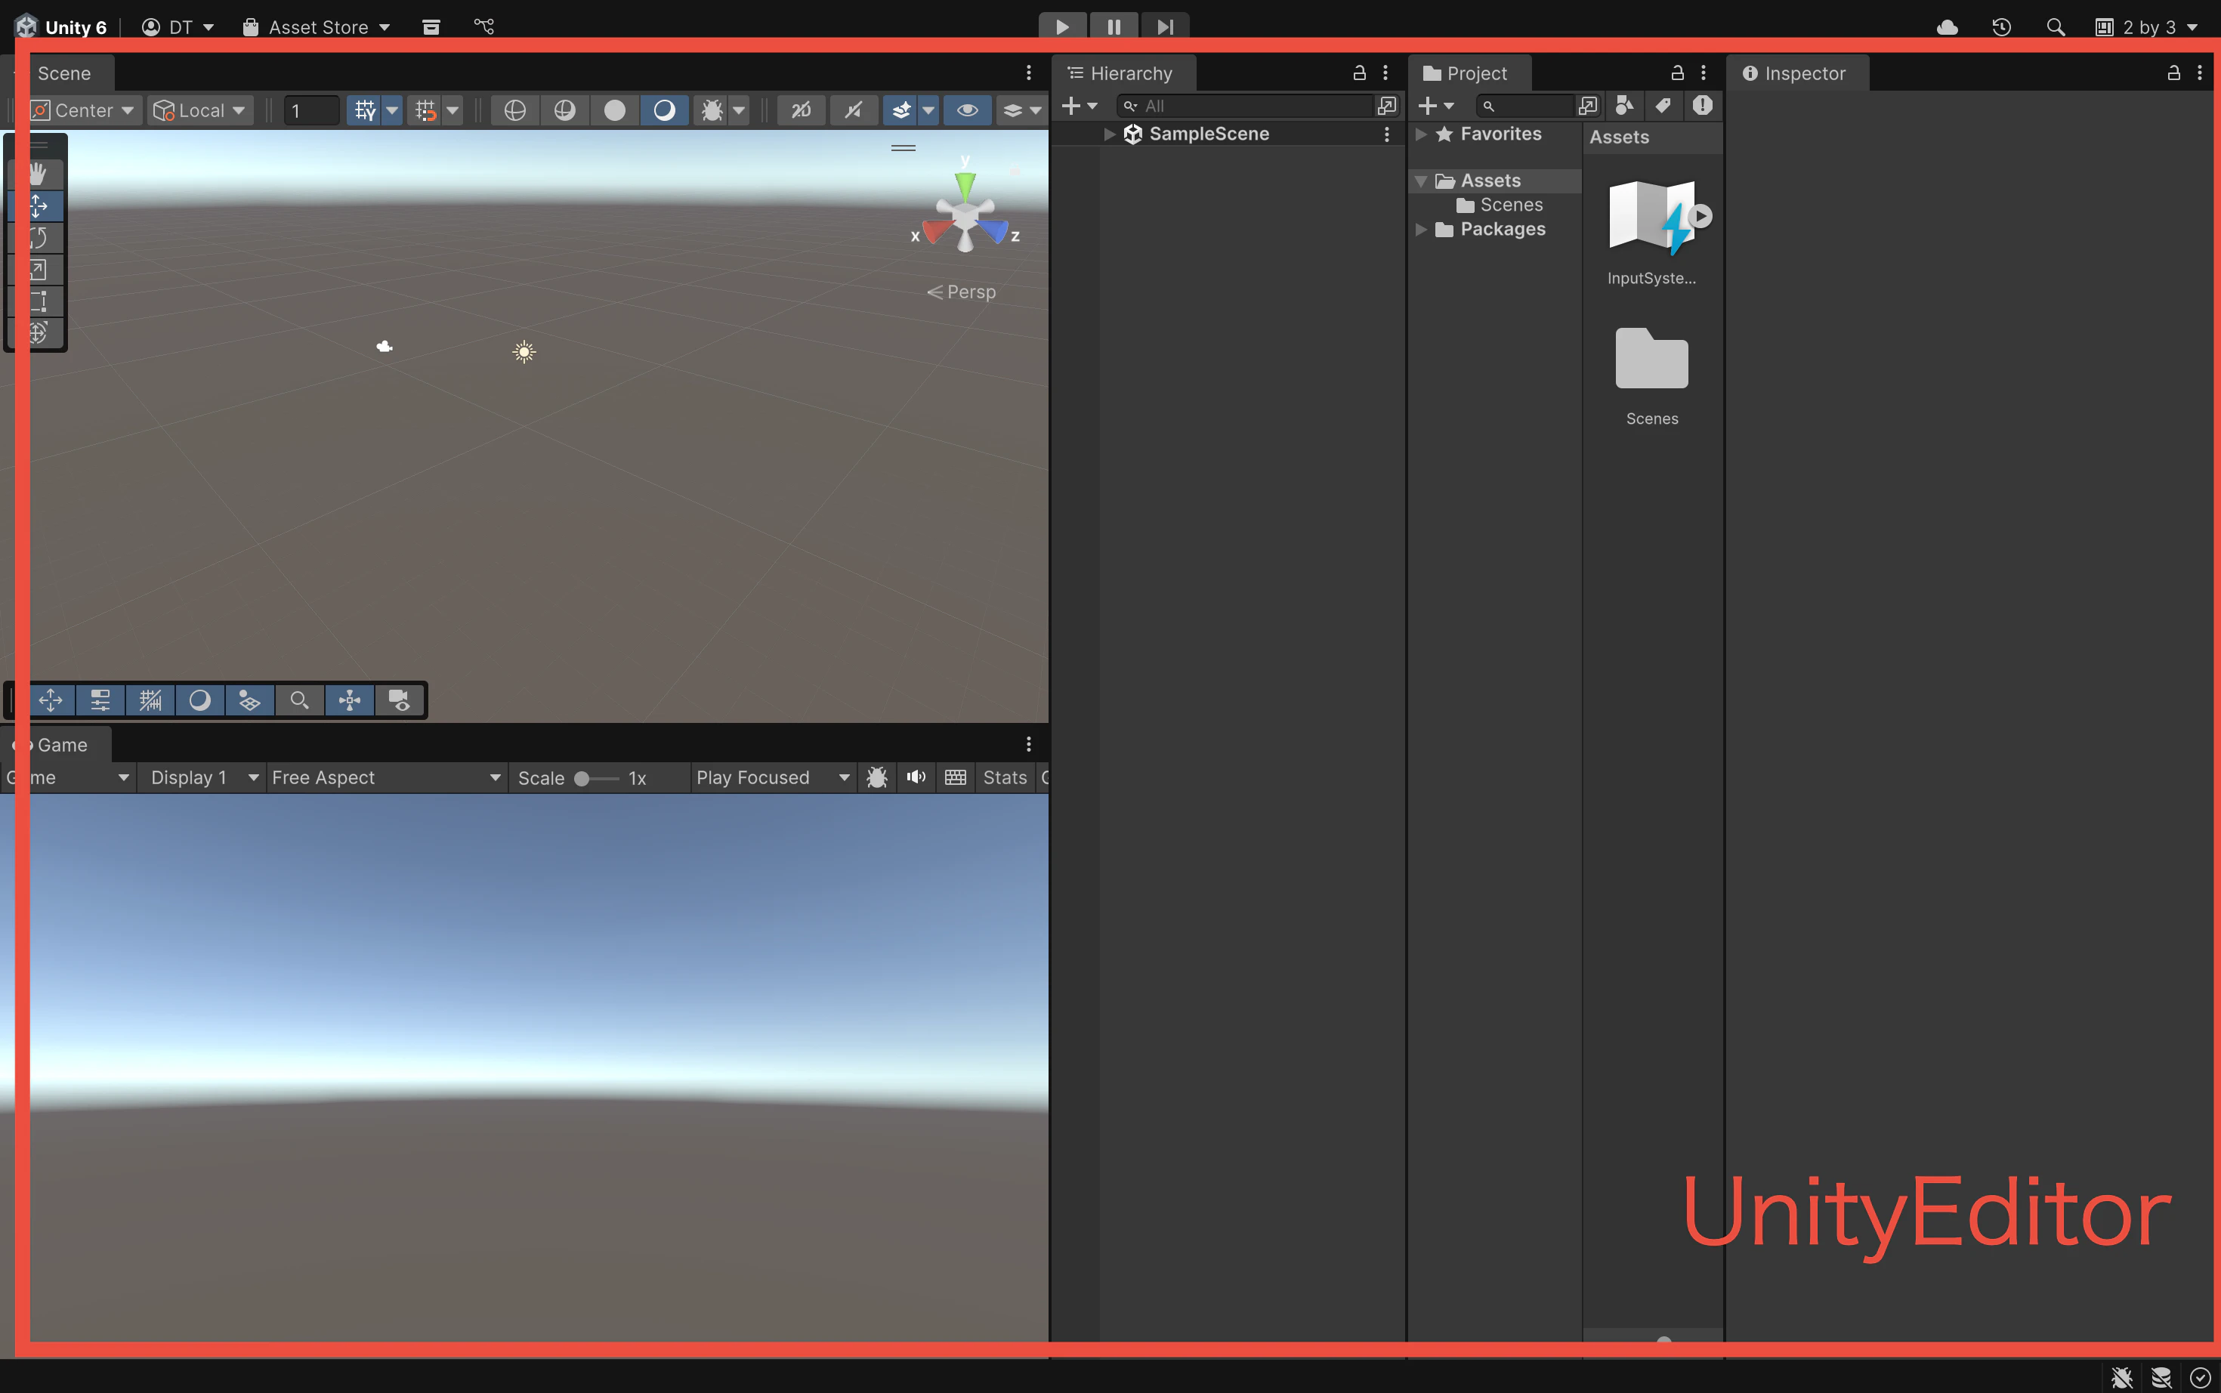Open the Free Aspect dropdown
The image size is (2221, 1393).
pyautogui.click(x=386, y=777)
